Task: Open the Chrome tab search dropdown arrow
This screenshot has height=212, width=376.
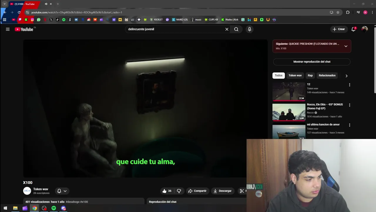Action: click(4, 4)
